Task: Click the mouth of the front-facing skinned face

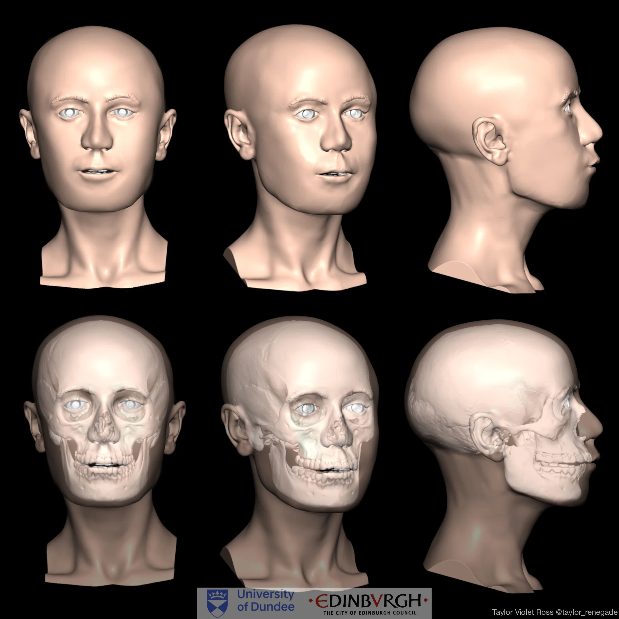Action: coord(97,172)
